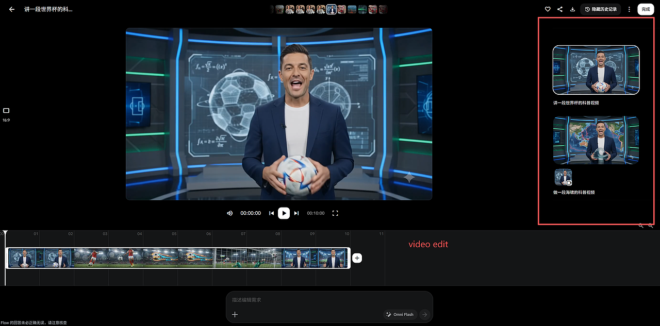
Task: Zoom in the timeline magnifier icon
Action: (651, 226)
